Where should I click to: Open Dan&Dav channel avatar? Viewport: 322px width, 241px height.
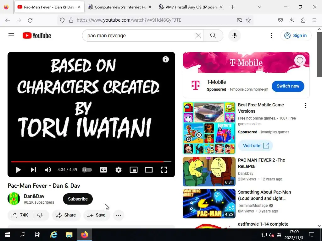click(14, 199)
